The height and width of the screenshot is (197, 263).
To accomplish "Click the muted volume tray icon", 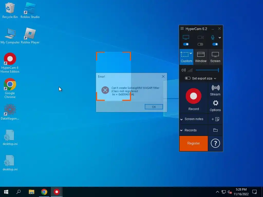I will 230,192.
